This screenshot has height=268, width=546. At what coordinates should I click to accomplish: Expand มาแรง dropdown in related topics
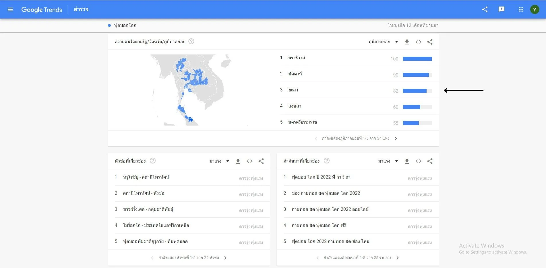click(219, 161)
